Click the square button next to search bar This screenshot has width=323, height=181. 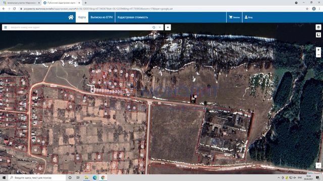(168, 27)
